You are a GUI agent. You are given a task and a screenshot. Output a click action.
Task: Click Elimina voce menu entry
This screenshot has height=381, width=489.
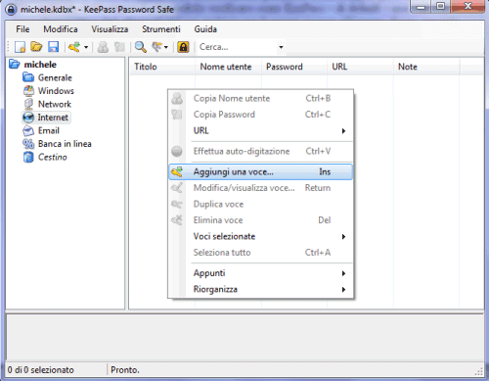(261, 220)
